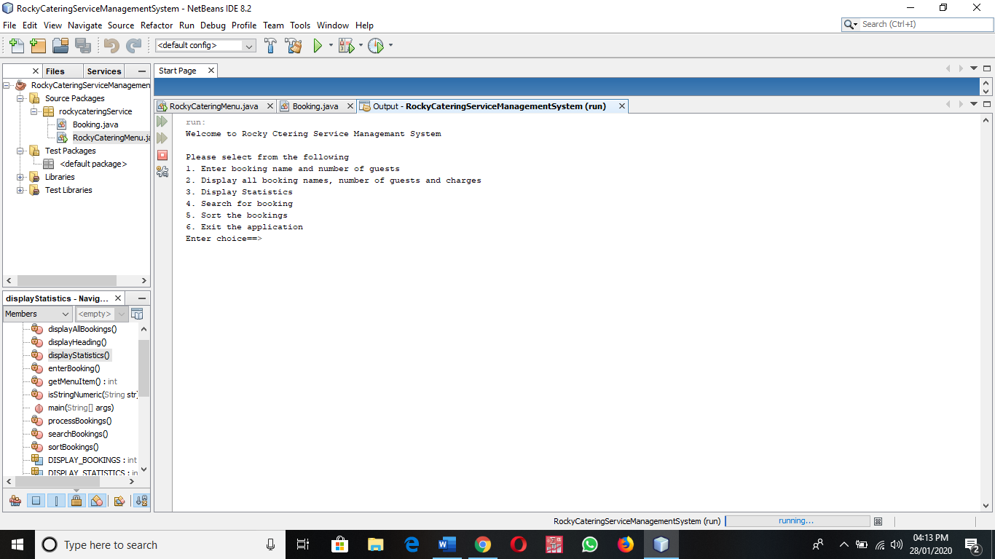Click the Profile Project clock icon

(x=375, y=46)
